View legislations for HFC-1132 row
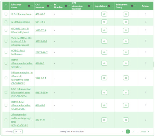The width and height of the screenshot is (155, 136). point(104,30)
